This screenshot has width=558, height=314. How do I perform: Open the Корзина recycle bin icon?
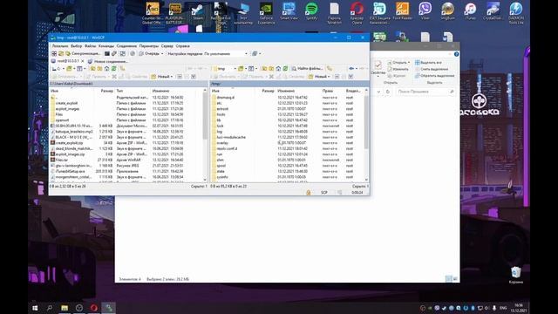[x=515, y=276]
